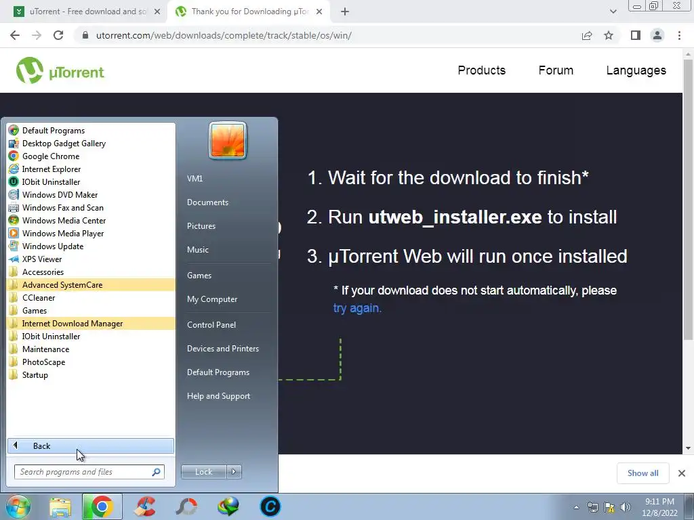Click Show all downloads button

(643, 473)
